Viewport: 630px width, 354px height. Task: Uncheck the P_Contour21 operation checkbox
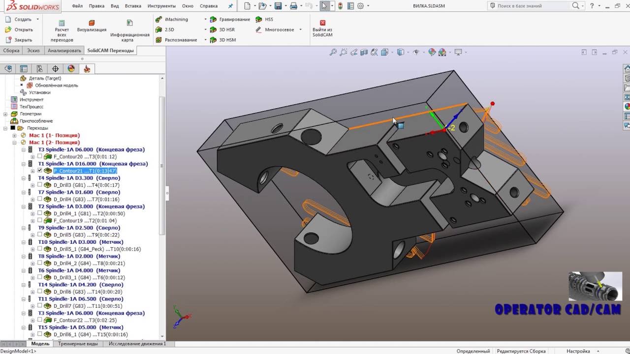[40, 171]
